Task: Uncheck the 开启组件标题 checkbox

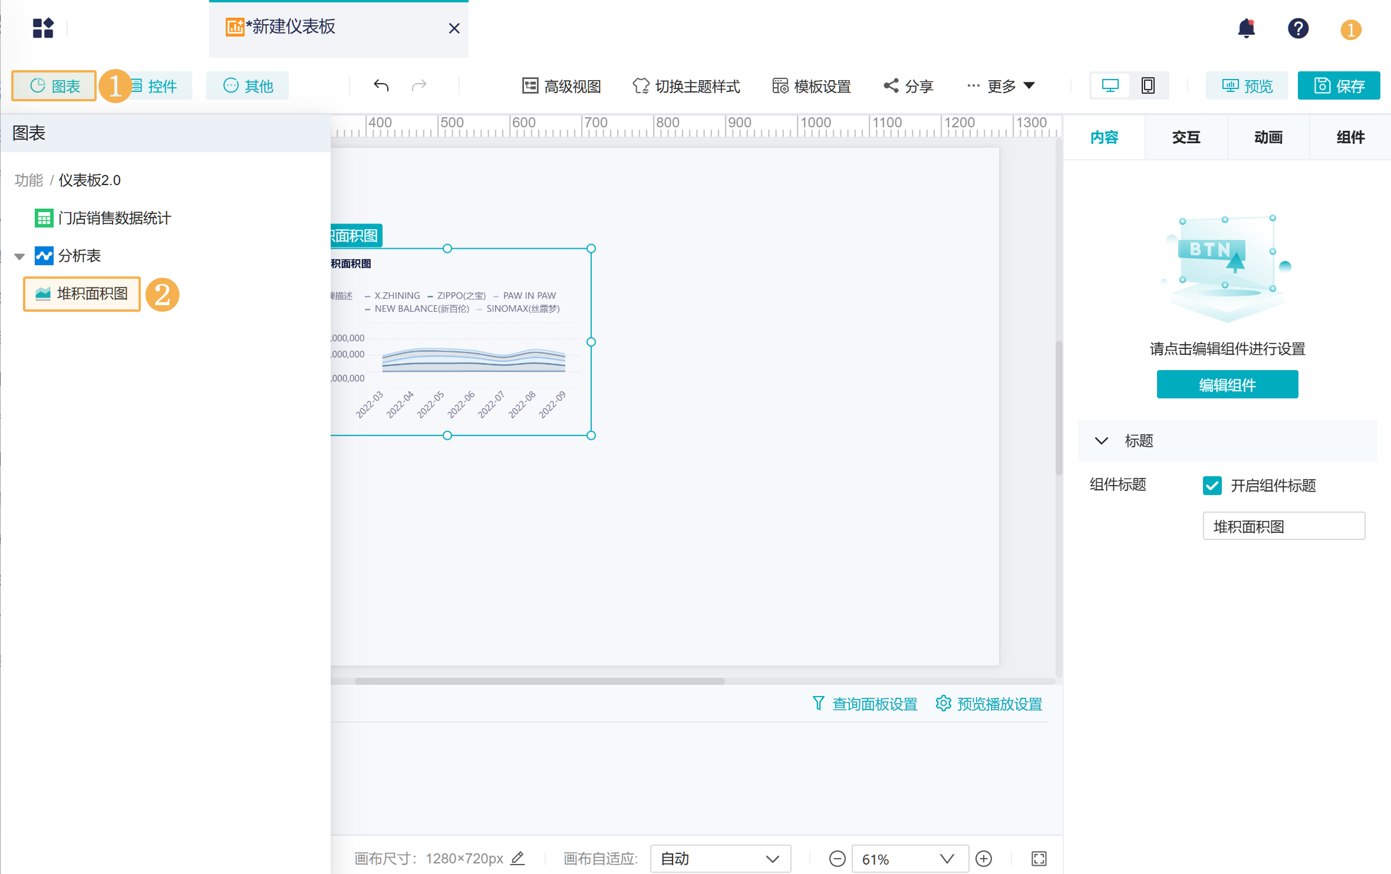Action: 1212,486
